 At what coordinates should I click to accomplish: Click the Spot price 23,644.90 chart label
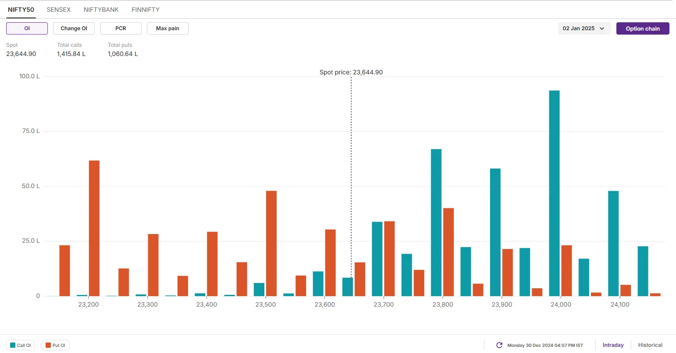tap(351, 72)
